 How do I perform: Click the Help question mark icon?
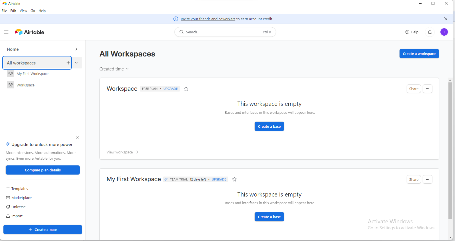(x=407, y=32)
